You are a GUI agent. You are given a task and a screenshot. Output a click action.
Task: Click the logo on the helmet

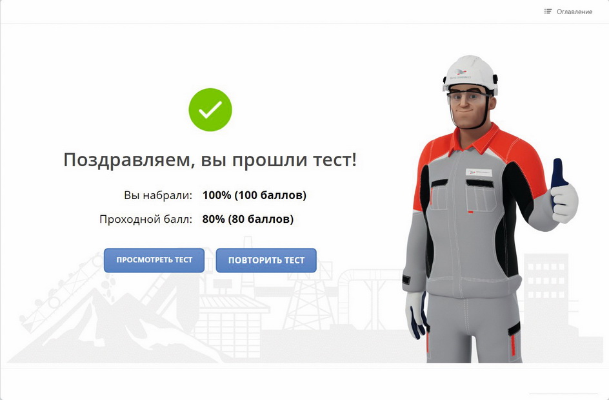point(461,73)
